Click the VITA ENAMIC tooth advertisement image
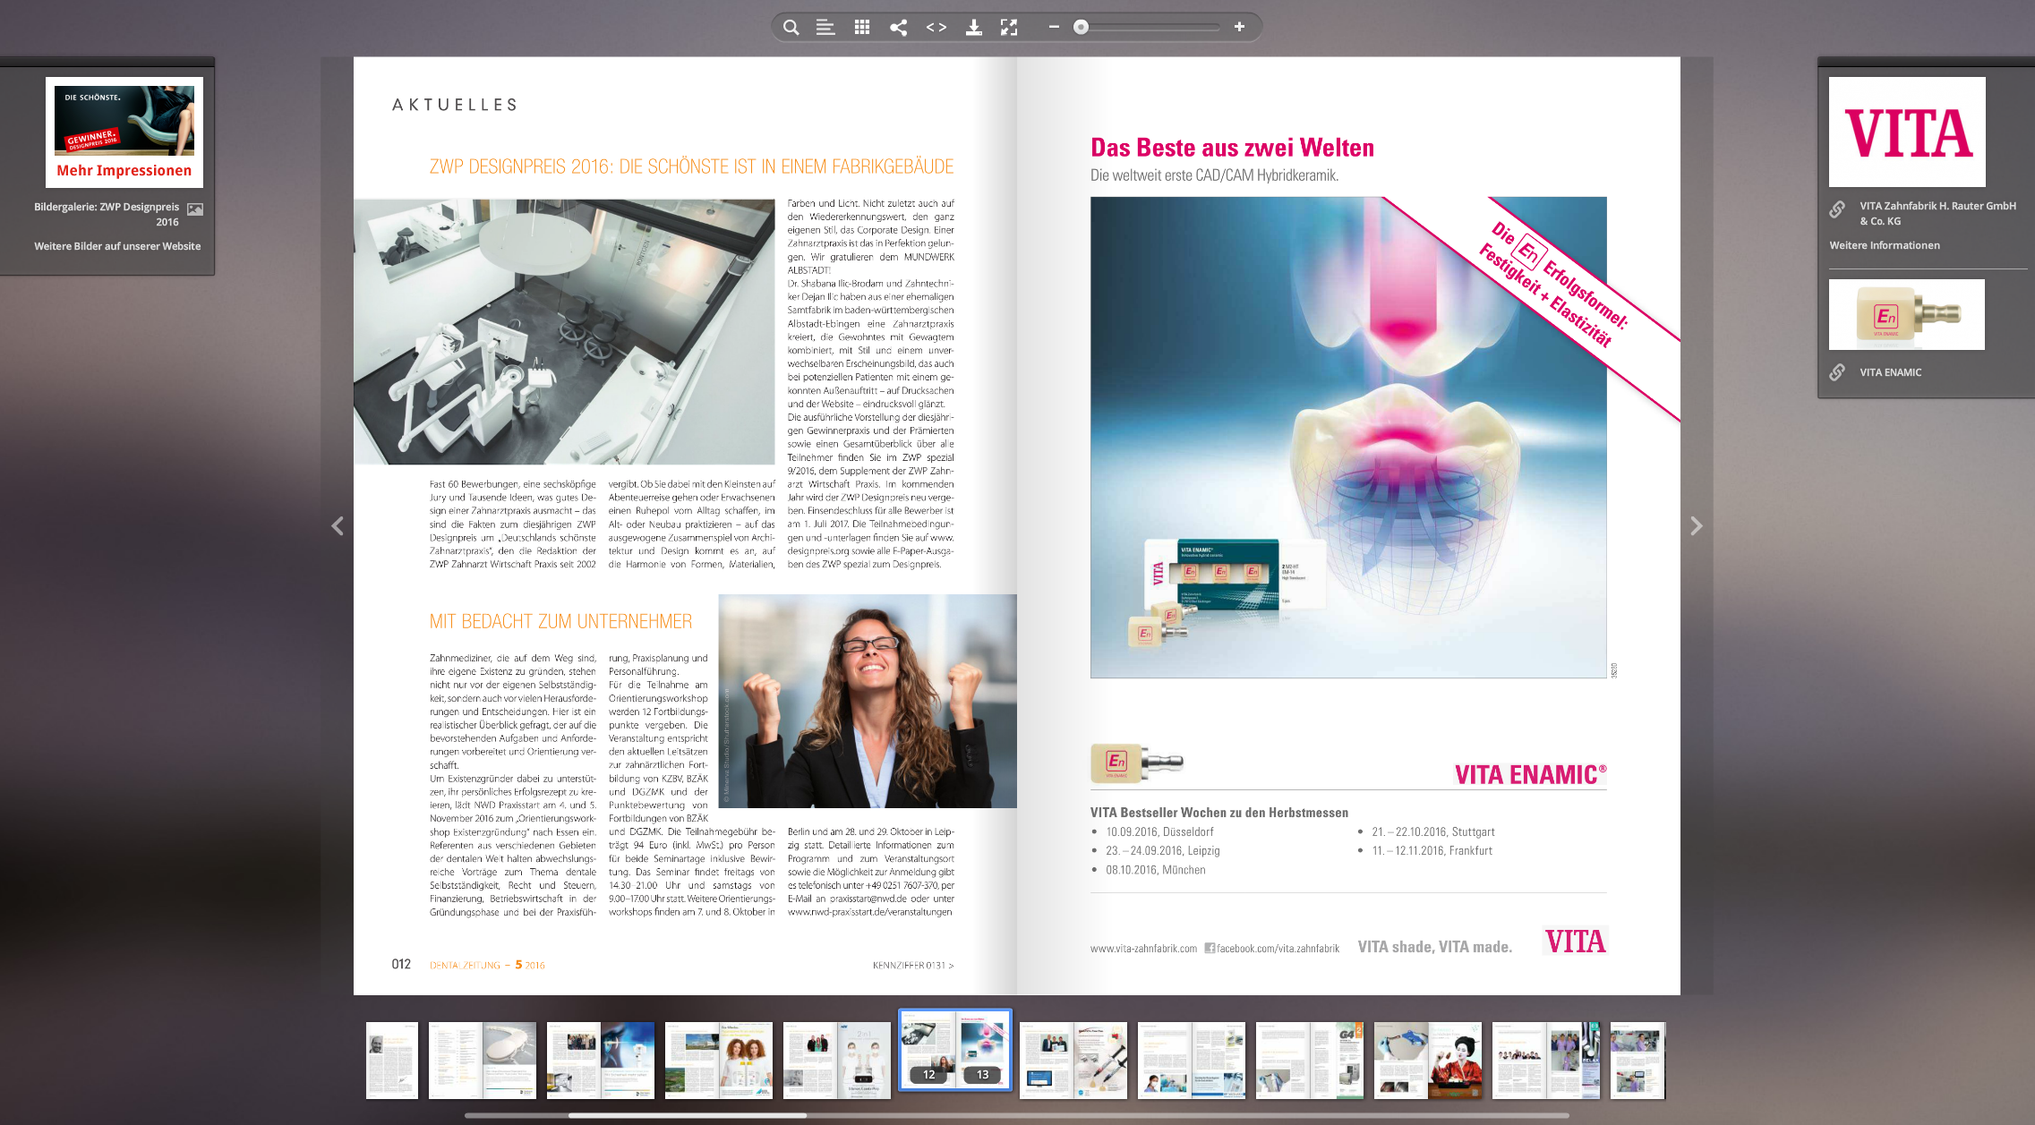Viewport: 2035px width, 1125px height. [x=1348, y=437]
